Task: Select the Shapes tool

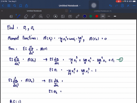Action: pos(41,16)
